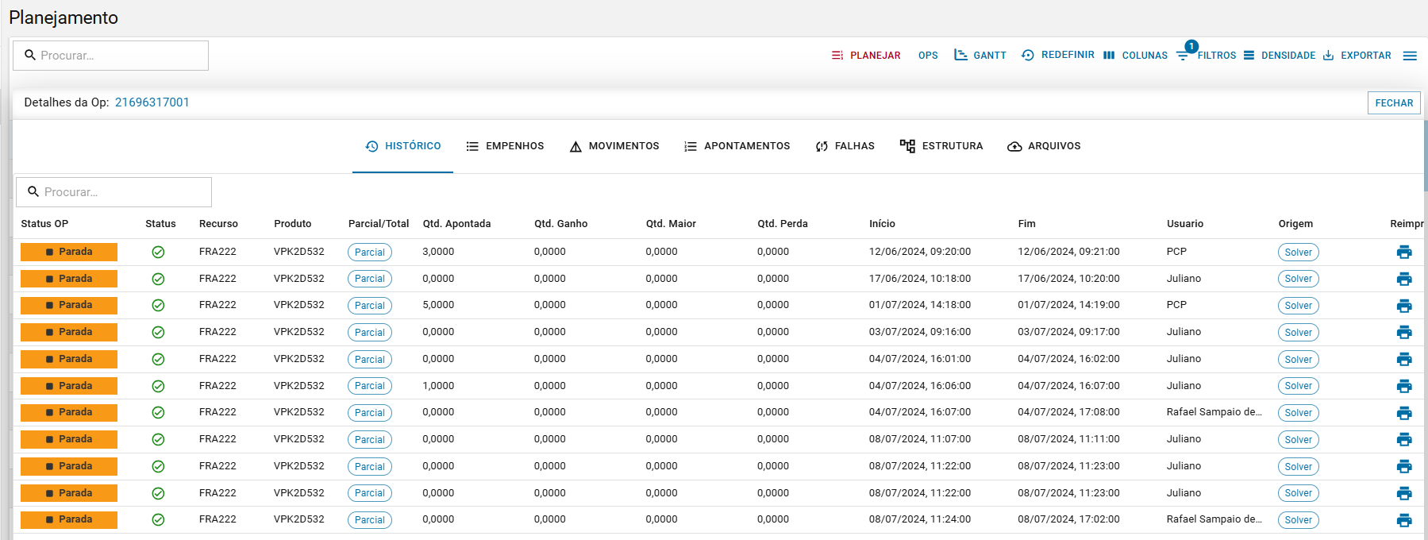Switch to the Estrutura tab
The image size is (1428, 540).
(941, 146)
